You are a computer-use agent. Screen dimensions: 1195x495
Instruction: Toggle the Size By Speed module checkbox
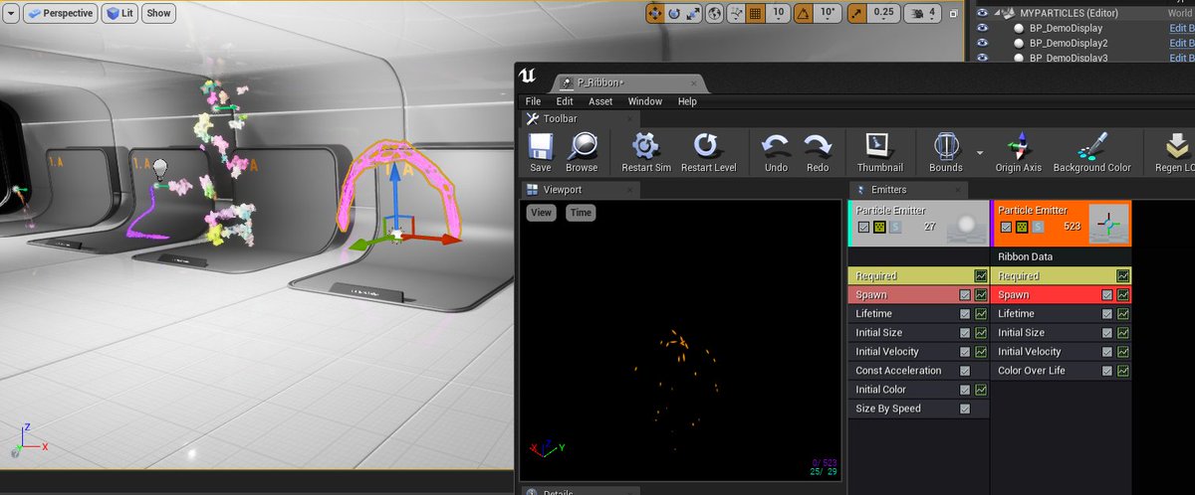click(x=965, y=408)
